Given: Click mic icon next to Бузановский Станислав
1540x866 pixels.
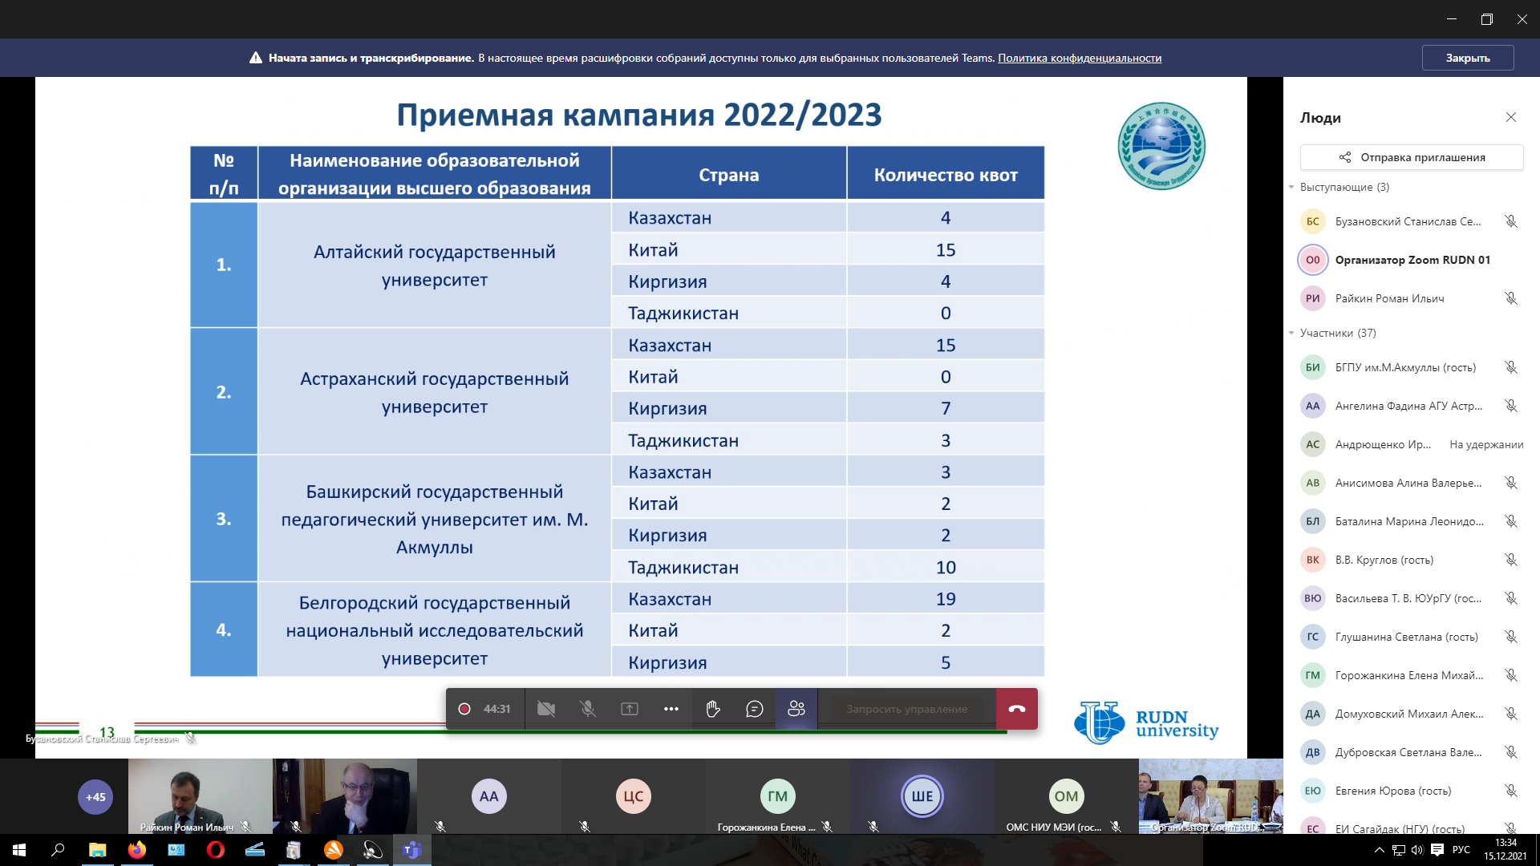Looking at the screenshot, I should tap(1511, 221).
